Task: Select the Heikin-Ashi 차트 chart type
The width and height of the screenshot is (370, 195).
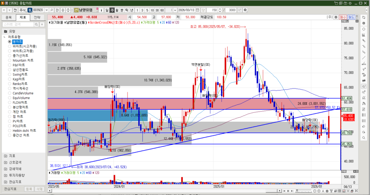Action: [10, 130]
